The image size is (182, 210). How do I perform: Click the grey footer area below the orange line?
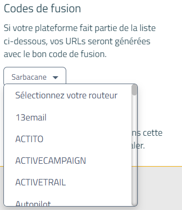160,188
